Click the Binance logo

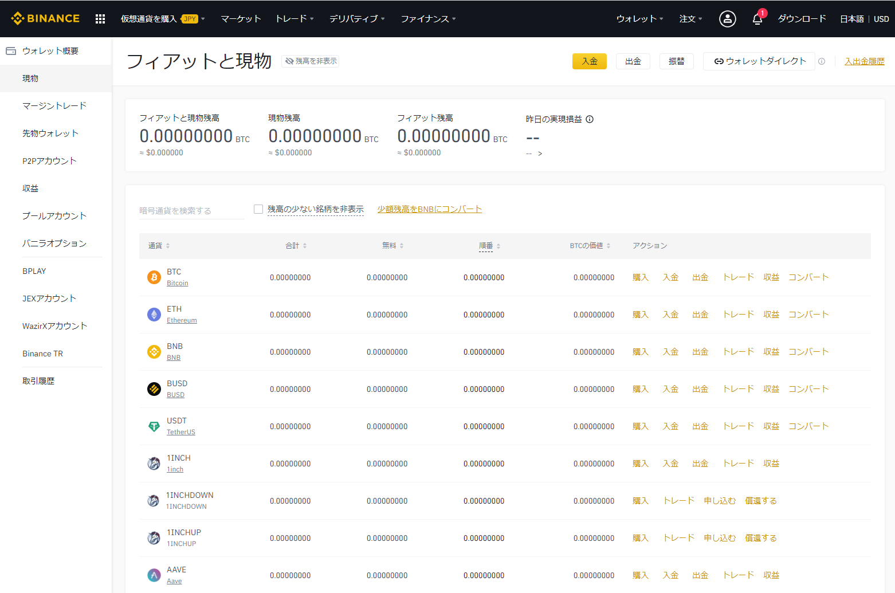tap(45, 18)
